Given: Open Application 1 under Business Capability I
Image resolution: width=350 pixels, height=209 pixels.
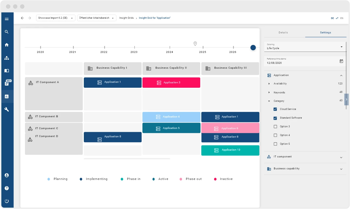Looking at the screenshot, I should coord(113,83).
